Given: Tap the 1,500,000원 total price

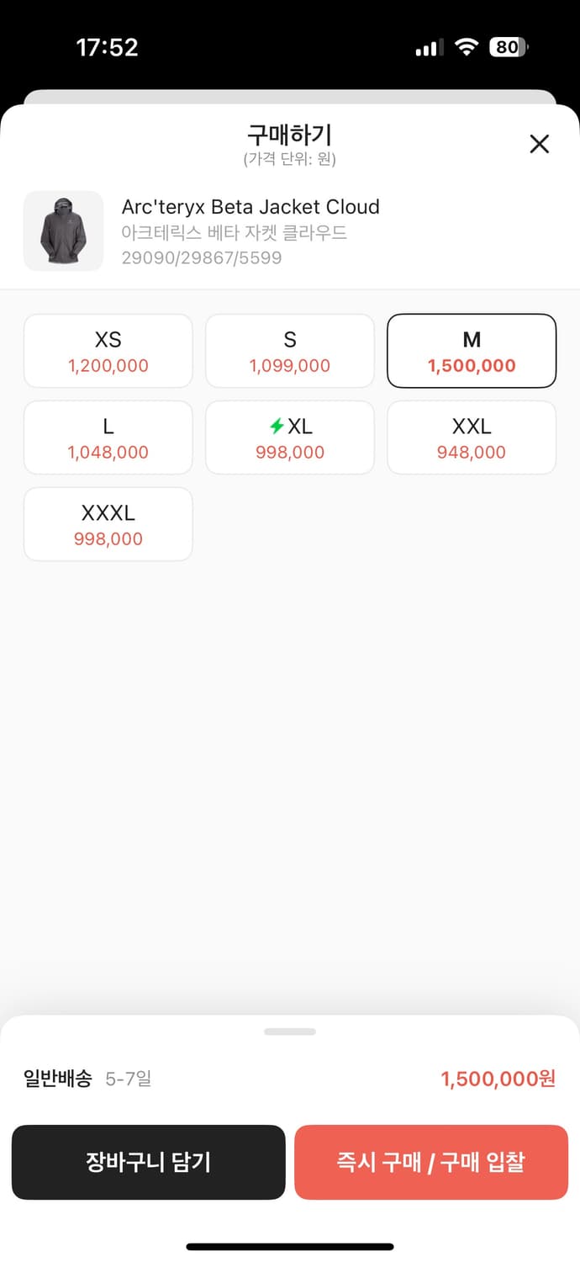Looking at the screenshot, I should click(498, 1079).
